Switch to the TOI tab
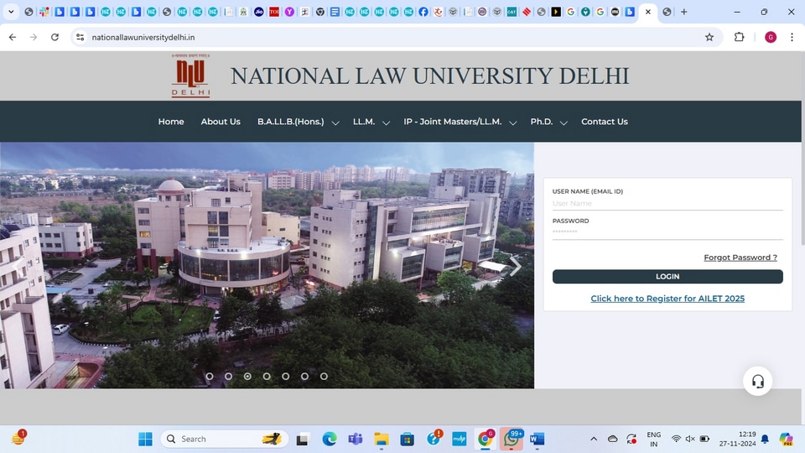Image resolution: width=805 pixels, height=453 pixels. pos(274,12)
